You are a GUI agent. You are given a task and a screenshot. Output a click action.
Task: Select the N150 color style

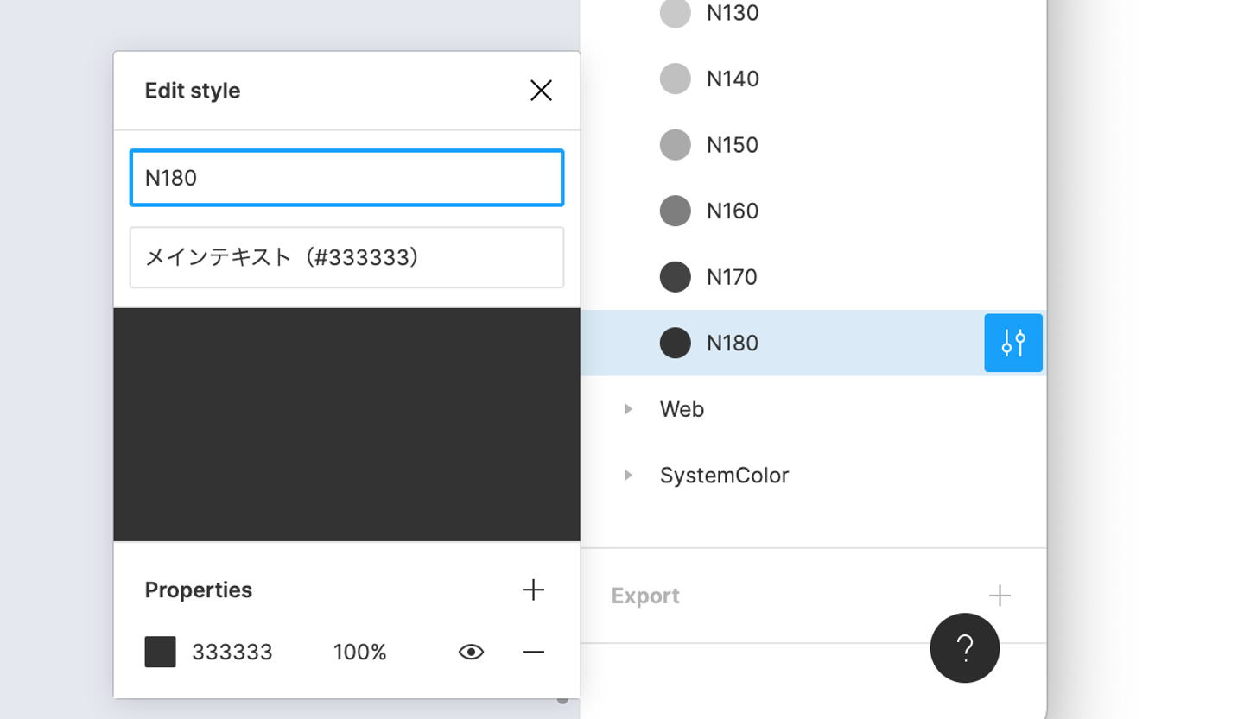(733, 145)
